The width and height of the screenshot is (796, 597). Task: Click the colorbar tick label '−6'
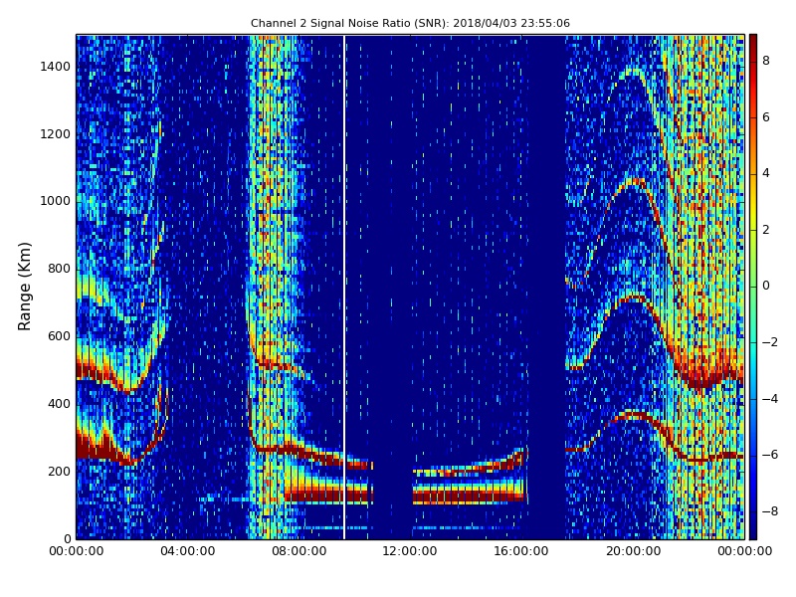[770, 455]
